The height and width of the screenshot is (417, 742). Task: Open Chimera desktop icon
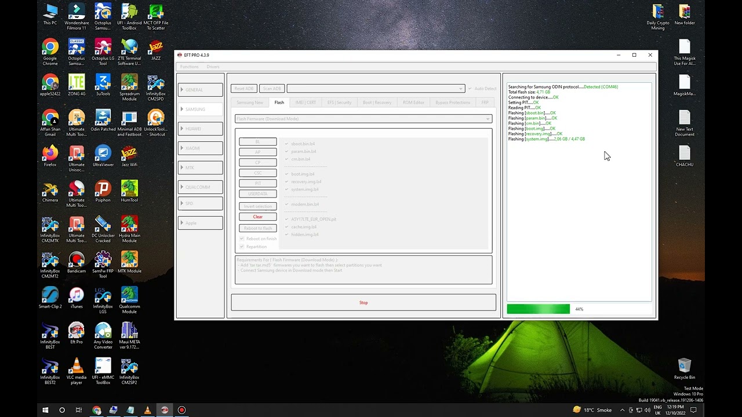50,192
